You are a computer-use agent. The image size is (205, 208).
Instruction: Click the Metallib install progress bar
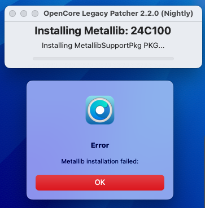tap(103, 59)
